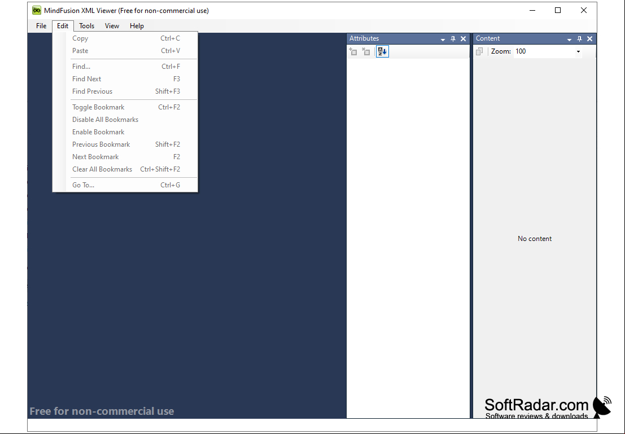Screen dimensions: 625x434
Task: Pin the Attributes panel
Action: pyautogui.click(x=453, y=38)
